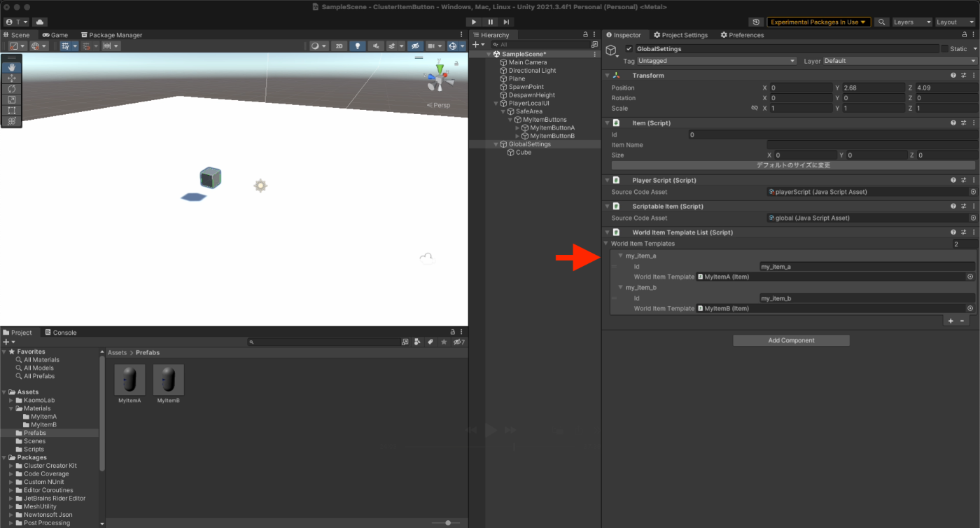This screenshot has width=980, height=528.
Task: Adjust the Project thumbnail size slider
Action: (x=448, y=522)
